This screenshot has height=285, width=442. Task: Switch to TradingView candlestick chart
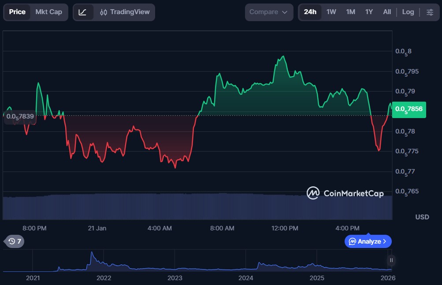tap(125, 12)
